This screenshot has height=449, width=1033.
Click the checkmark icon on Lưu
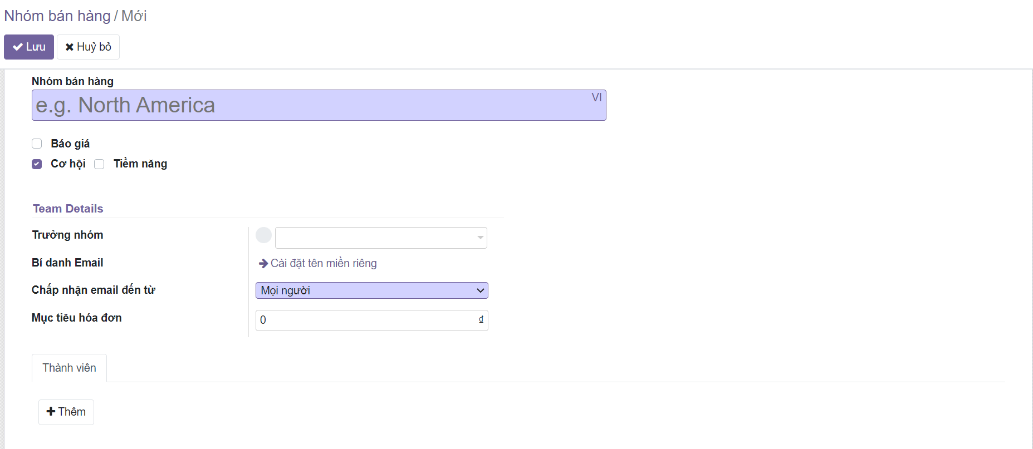(18, 47)
